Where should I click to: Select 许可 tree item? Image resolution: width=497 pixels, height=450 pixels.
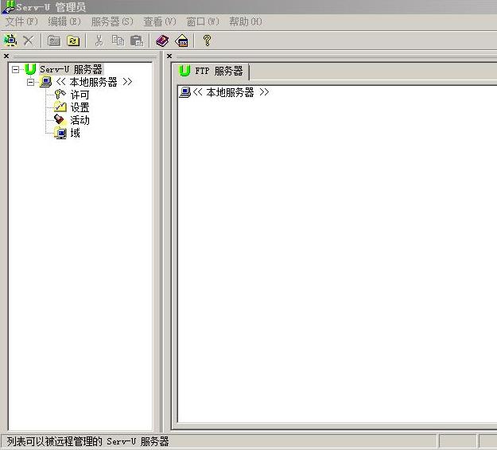coord(80,95)
